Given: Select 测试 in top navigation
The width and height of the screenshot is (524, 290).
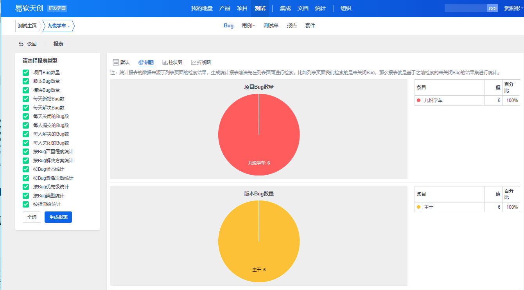Looking at the screenshot, I should (260, 8).
